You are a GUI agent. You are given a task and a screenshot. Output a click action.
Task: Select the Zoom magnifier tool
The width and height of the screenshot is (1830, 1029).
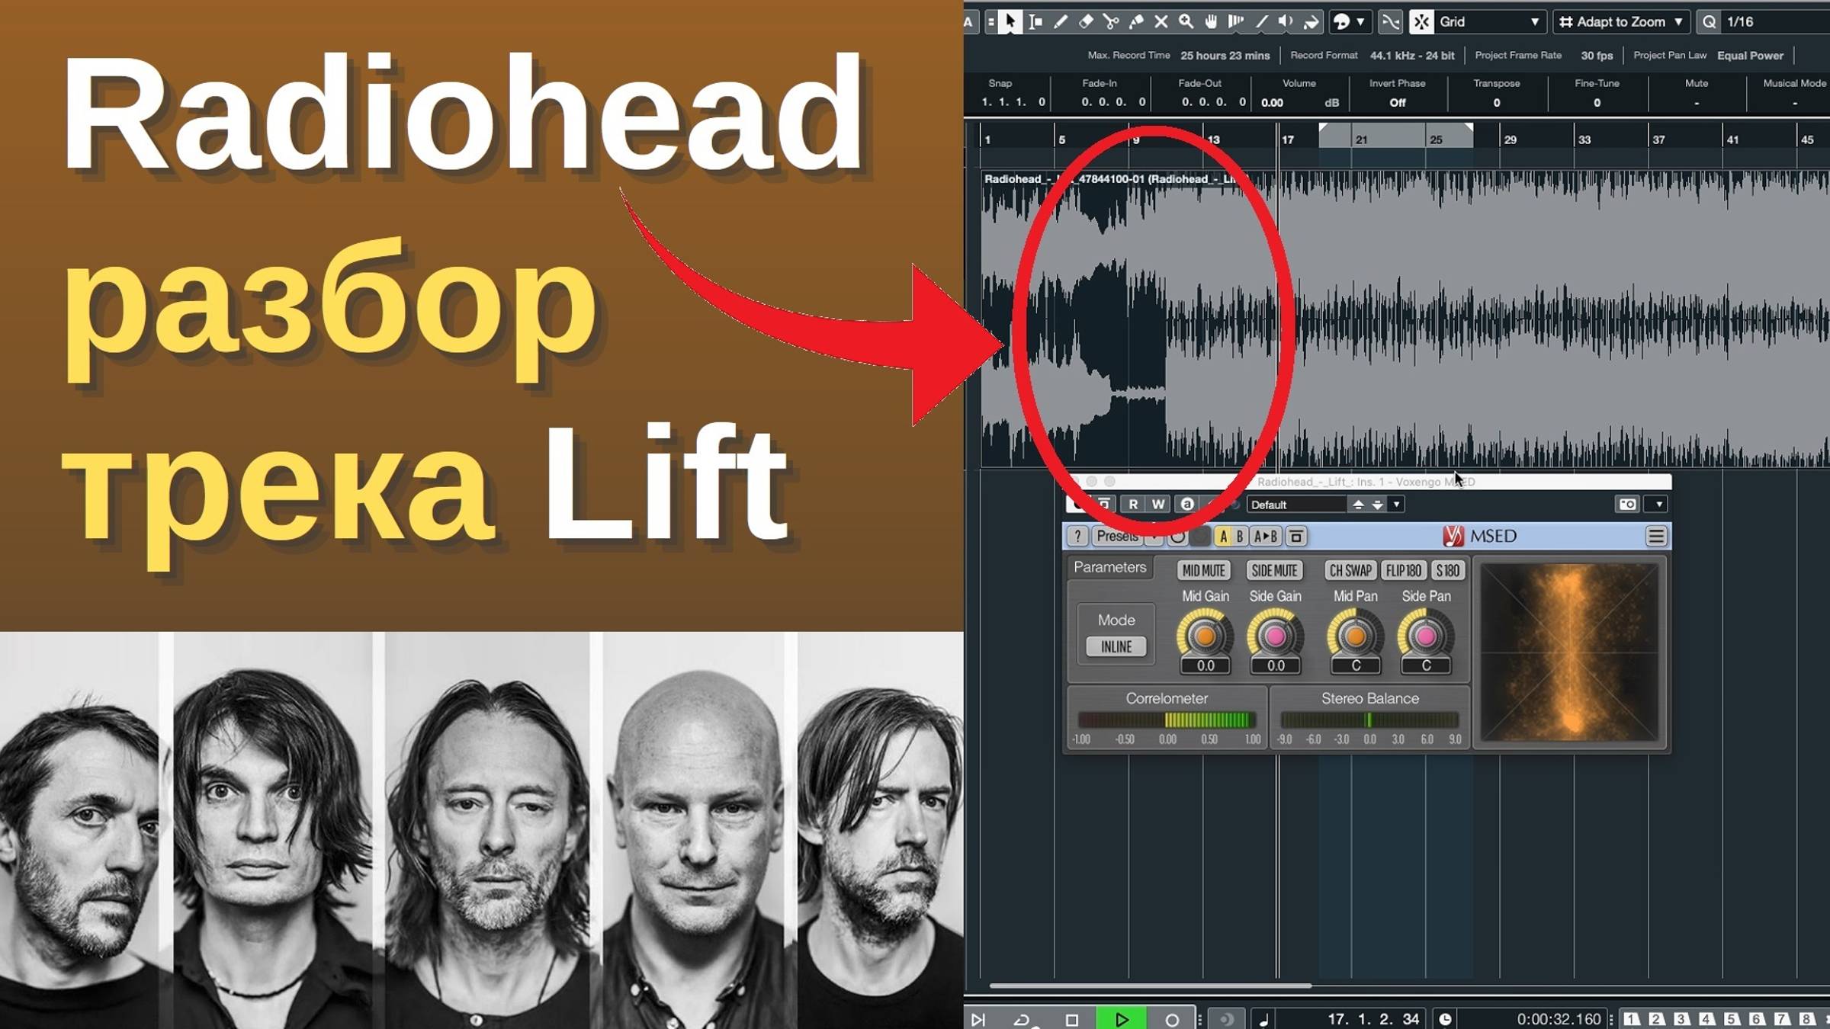pos(1186,22)
